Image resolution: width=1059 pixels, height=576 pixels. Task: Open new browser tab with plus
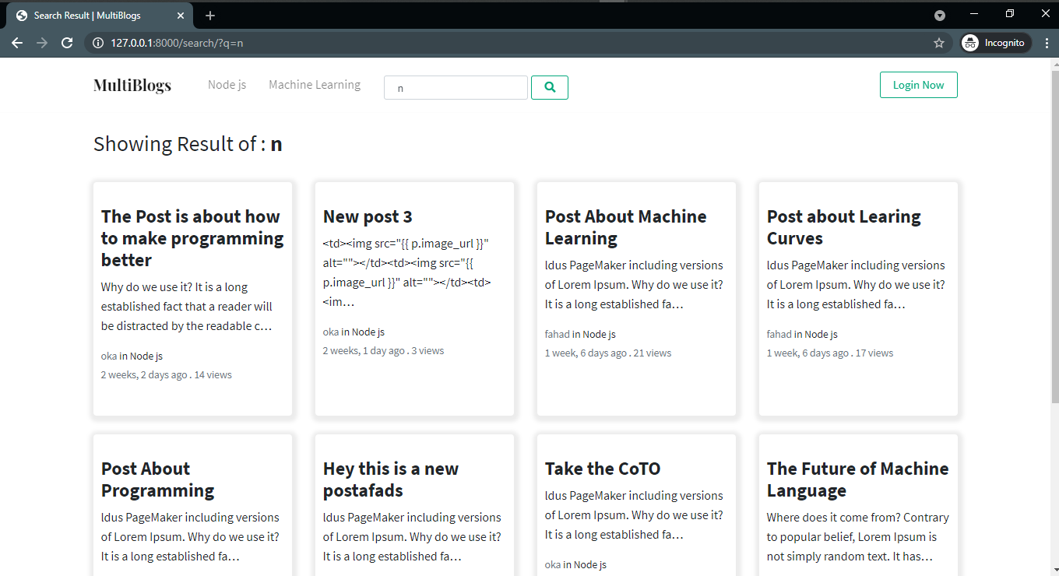coord(210,16)
